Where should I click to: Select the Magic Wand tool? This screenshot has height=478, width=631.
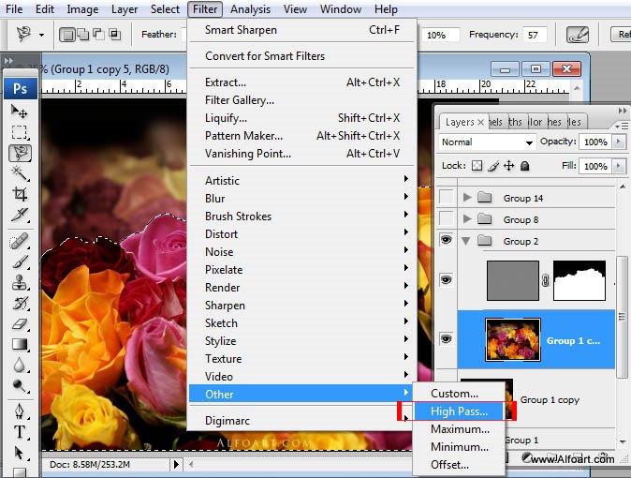[20, 173]
